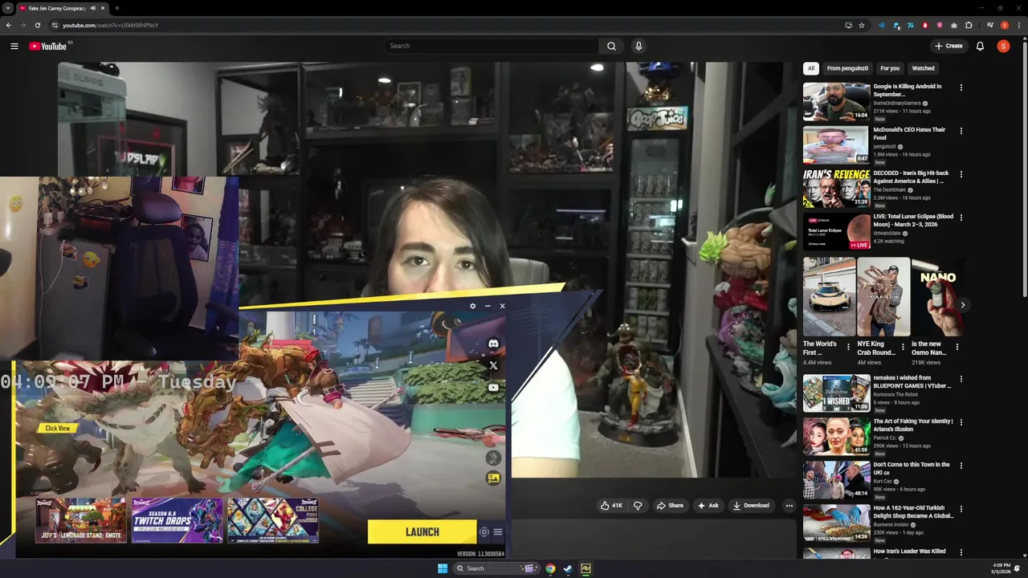Open options for 162-Year-Old Turkish Delight video
The image size is (1028, 578).
coord(961,509)
